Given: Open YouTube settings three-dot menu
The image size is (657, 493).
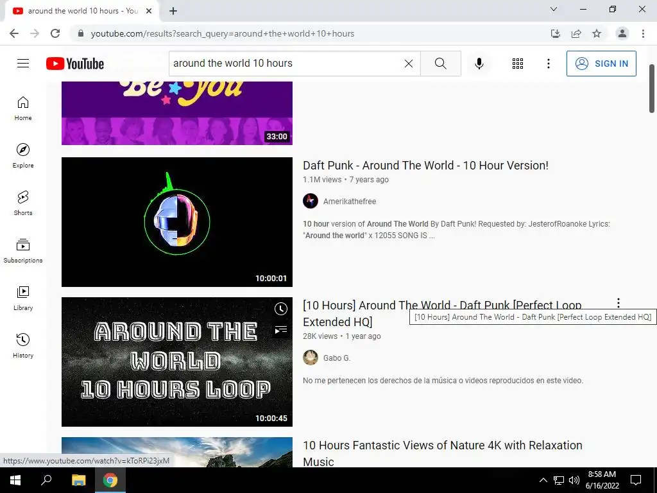Looking at the screenshot, I should coord(548,64).
